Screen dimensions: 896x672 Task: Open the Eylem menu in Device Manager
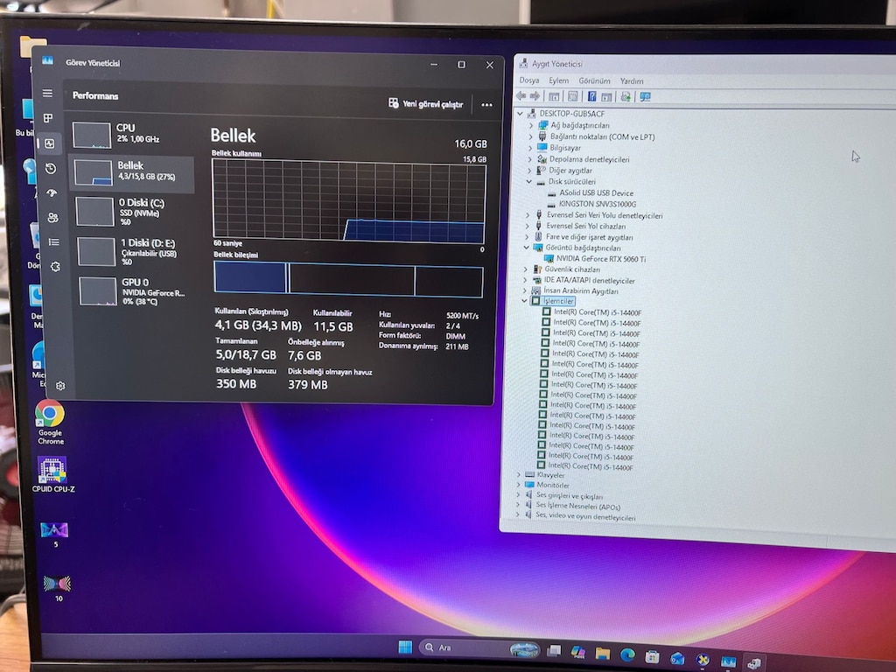[559, 80]
